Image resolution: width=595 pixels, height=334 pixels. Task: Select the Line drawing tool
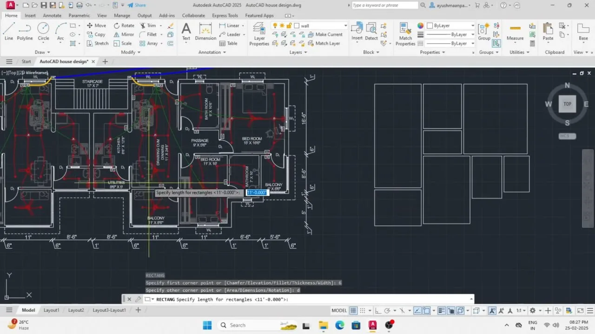pos(8,32)
